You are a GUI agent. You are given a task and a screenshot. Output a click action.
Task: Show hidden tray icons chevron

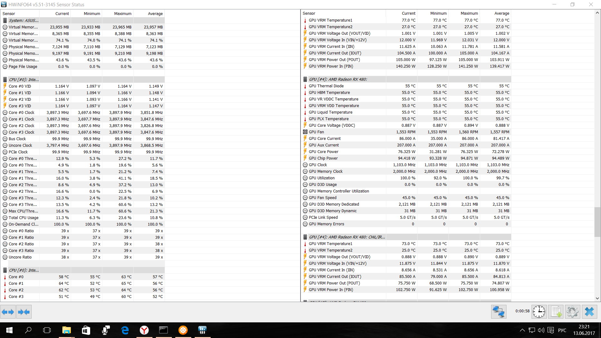pos(522,330)
